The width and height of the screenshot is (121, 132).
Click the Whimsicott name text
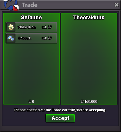pyautogui.click(x=27, y=27)
